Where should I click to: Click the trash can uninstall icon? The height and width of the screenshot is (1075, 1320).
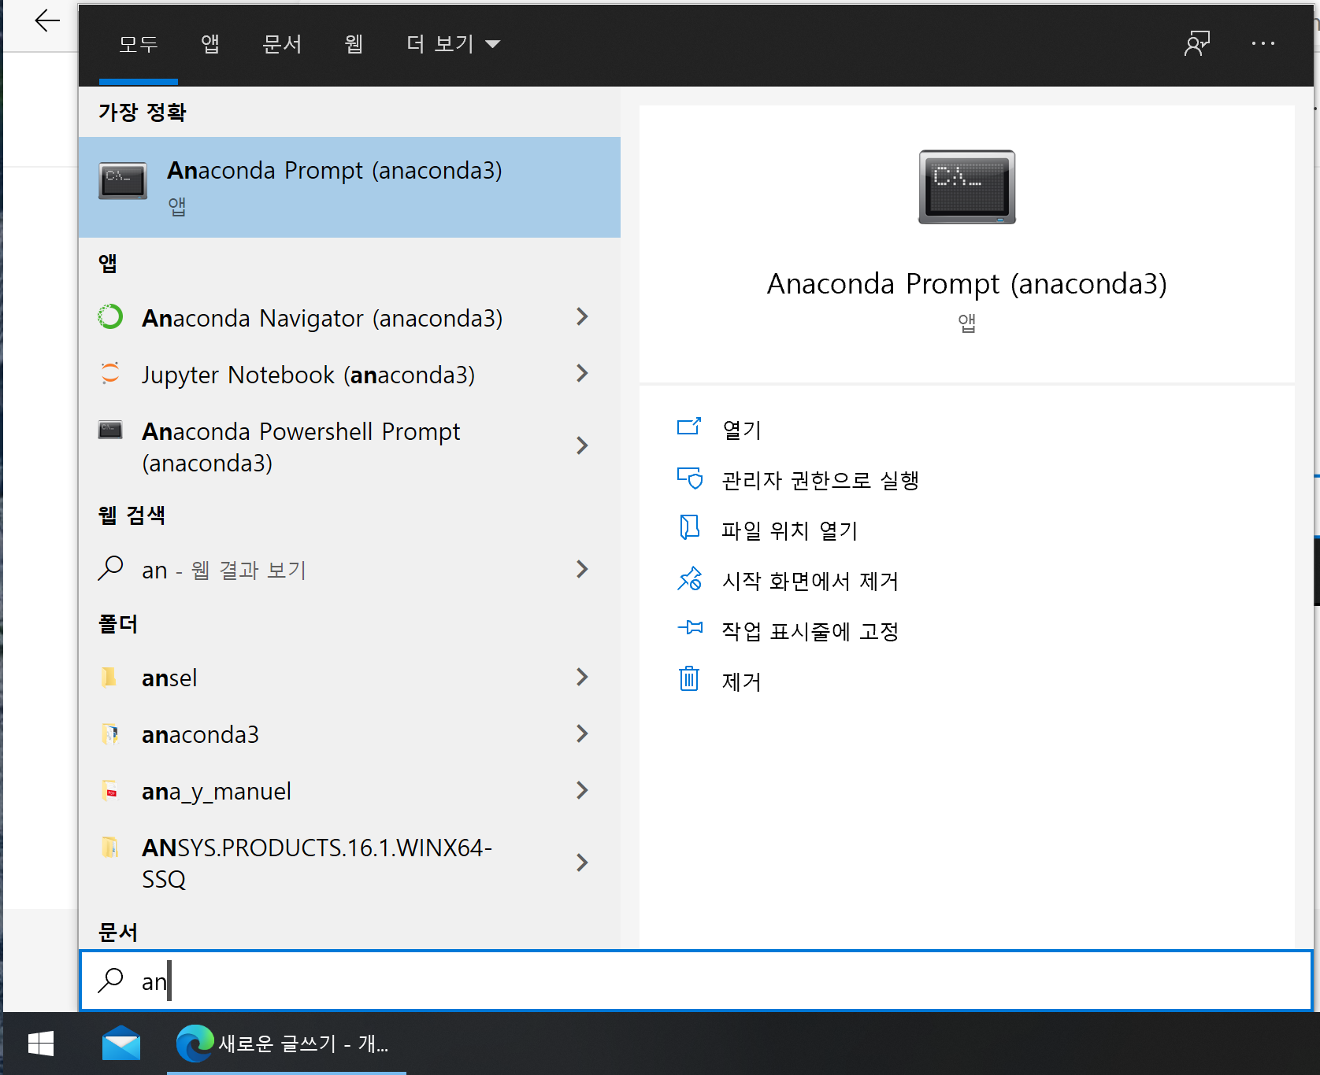(689, 678)
